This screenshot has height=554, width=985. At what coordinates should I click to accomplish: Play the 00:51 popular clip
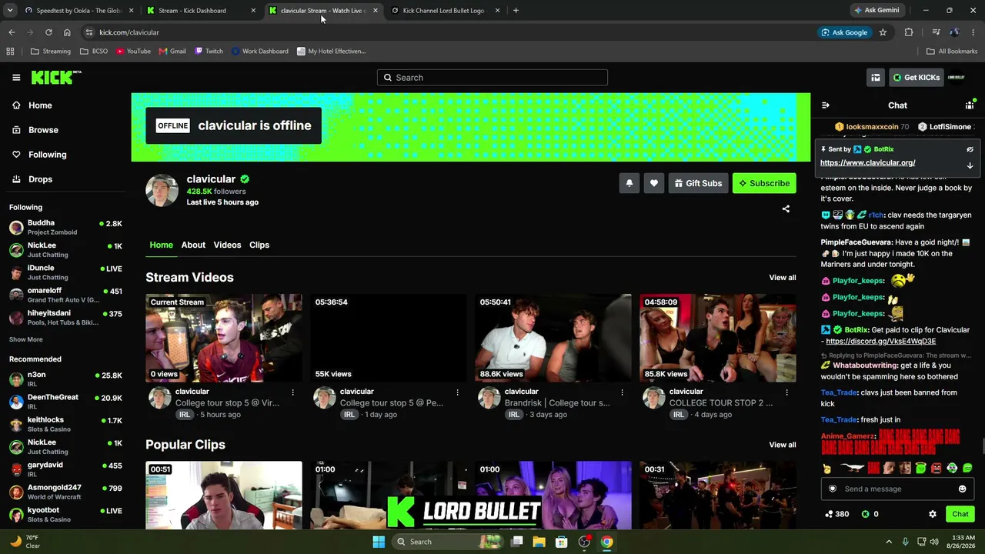pyautogui.click(x=224, y=496)
